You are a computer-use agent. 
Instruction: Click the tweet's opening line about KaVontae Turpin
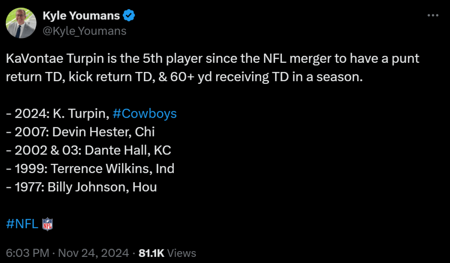point(212,58)
